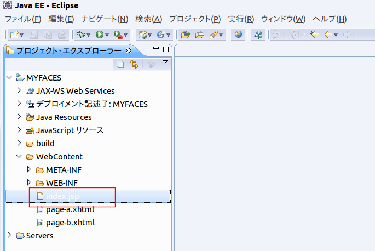Open the ヘルプ(H) menu
Viewport: 375px width, 251px height.
click(x=330, y=19)
